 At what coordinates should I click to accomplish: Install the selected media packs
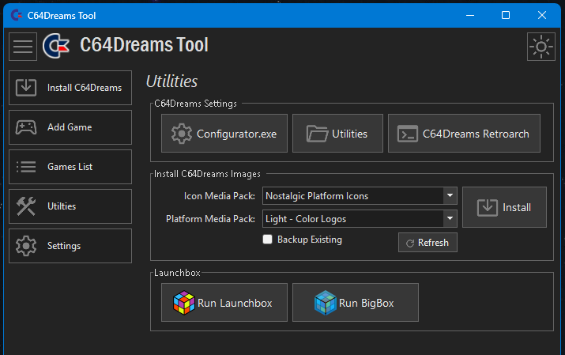click(x=504, y=207)
